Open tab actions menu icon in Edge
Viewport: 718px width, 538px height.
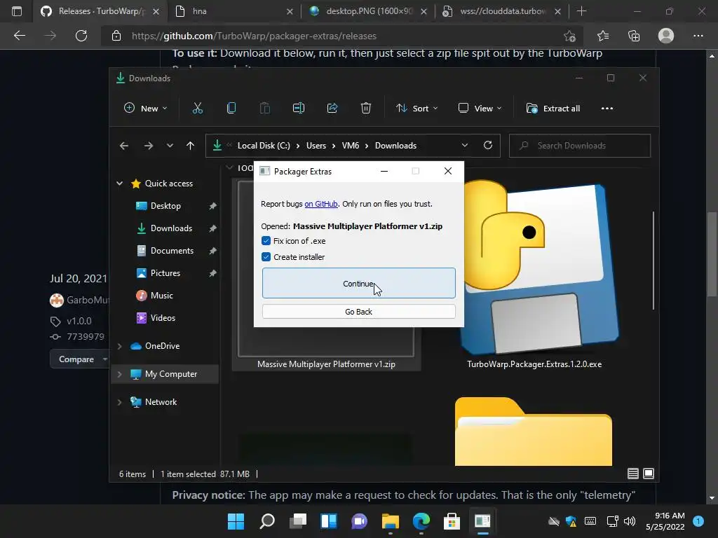click(x=17, y=11)
